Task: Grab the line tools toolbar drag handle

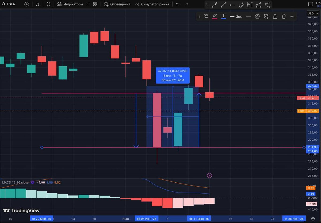Action: click(x=207, y=5)
